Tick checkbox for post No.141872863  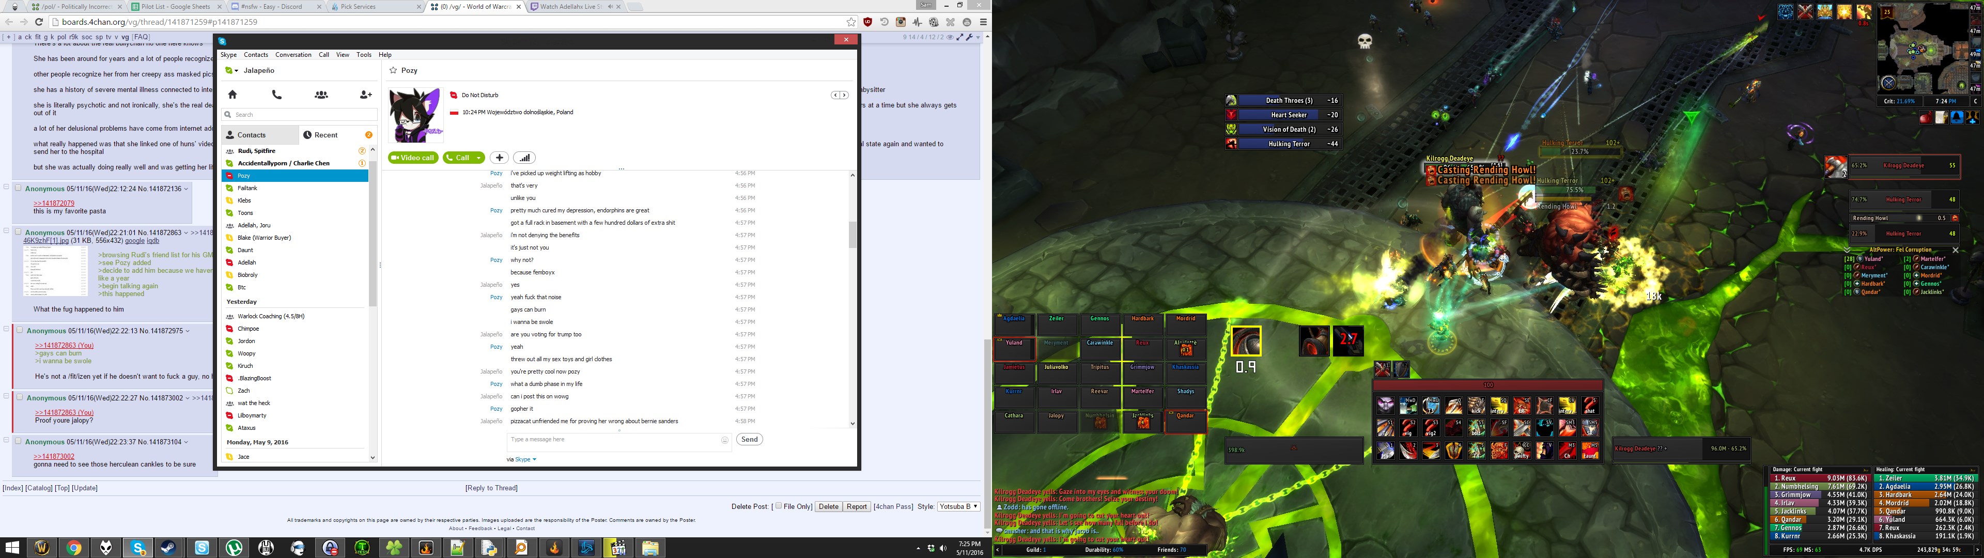pyautogui.click(x=19, y=231)
